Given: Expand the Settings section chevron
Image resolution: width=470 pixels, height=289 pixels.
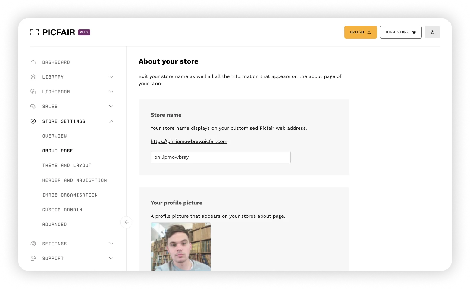Looking at the screenshot, I should pyautogui.click(x=111, y=244).
